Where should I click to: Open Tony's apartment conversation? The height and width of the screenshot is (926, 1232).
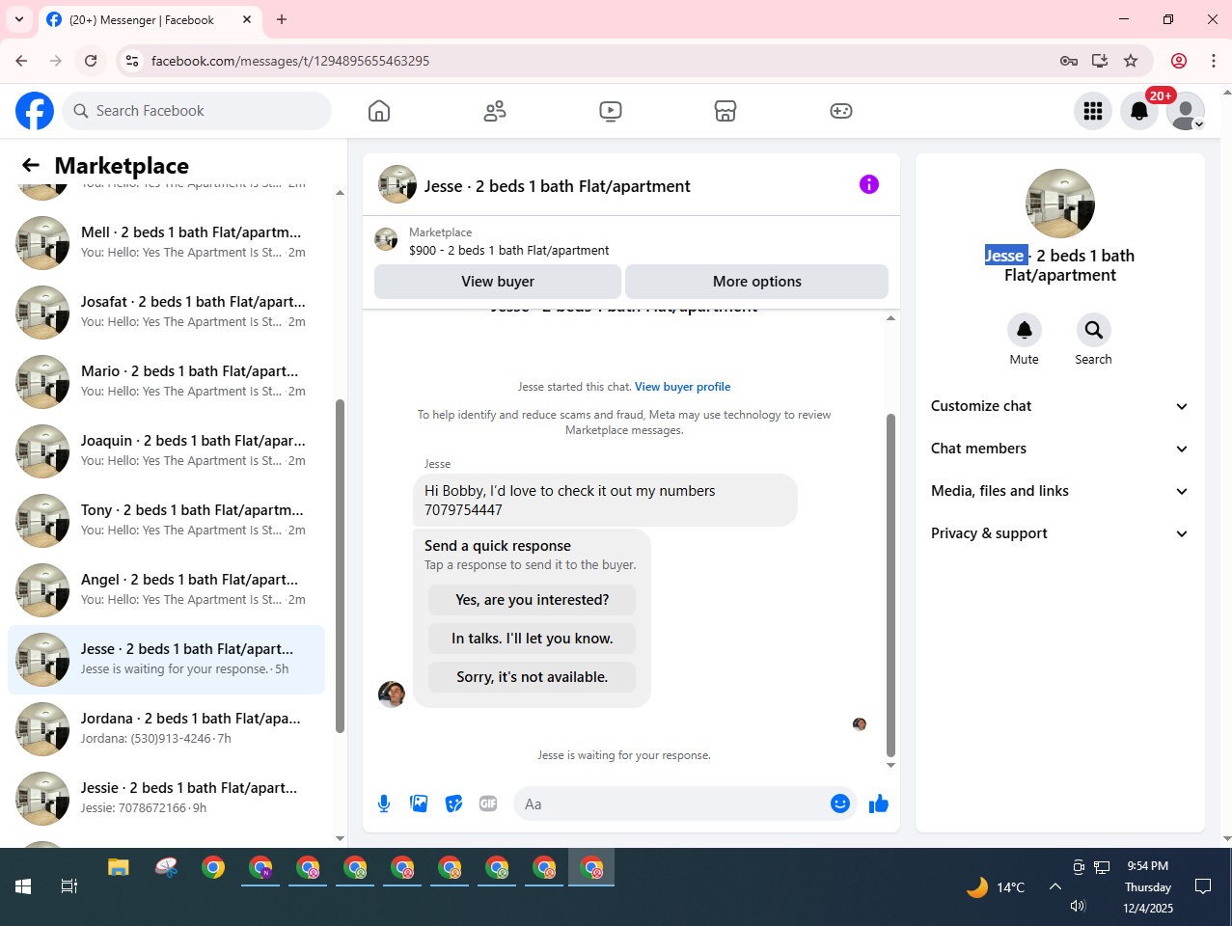point(166,520)
